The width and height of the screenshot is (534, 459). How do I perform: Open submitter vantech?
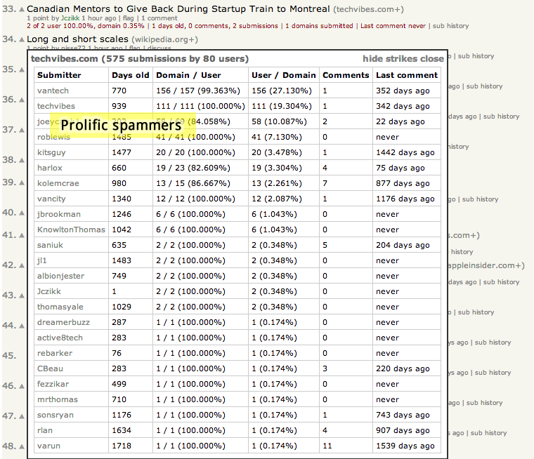tap(53, 91)
